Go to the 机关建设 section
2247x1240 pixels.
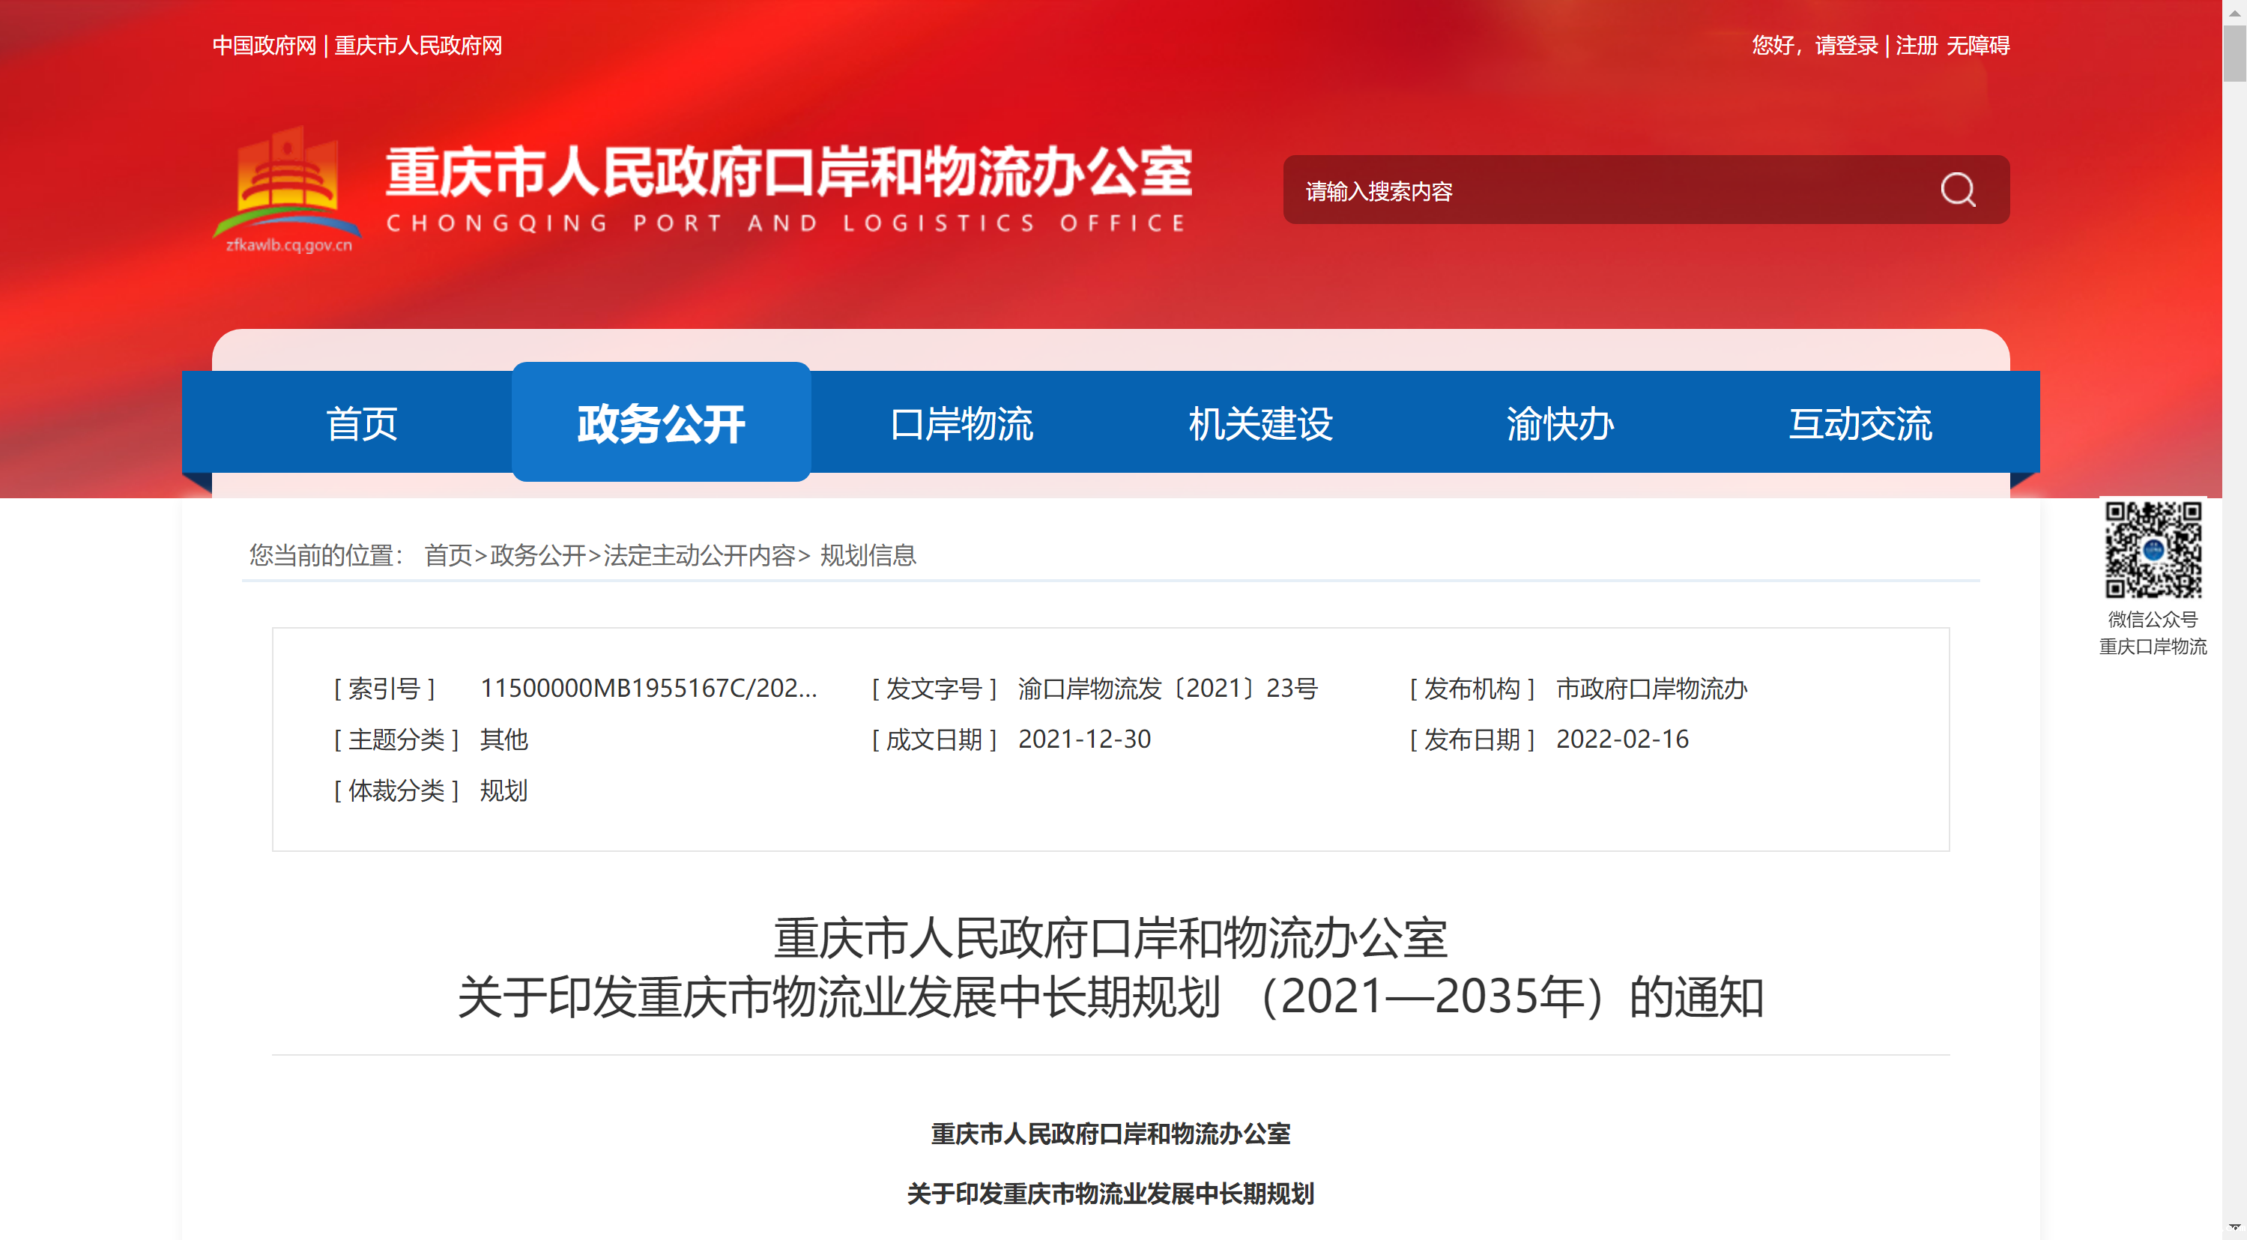pyautogui.click(x=1260, y=424)
